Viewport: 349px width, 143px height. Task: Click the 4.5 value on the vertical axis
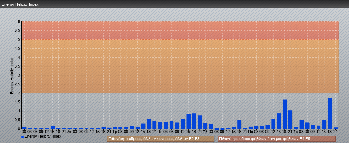click(17, 48)
